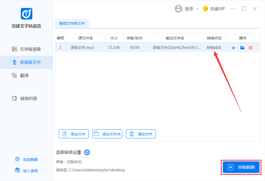The image size is (265, 181).
Task: Click the headset icon beside 在线客服
Action: point(17,159)
